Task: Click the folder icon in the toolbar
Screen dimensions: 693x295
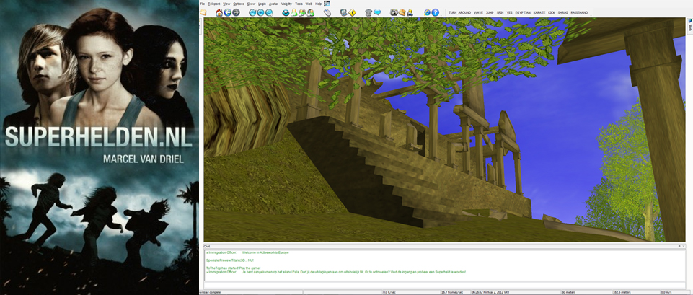Action: point(203,13)
